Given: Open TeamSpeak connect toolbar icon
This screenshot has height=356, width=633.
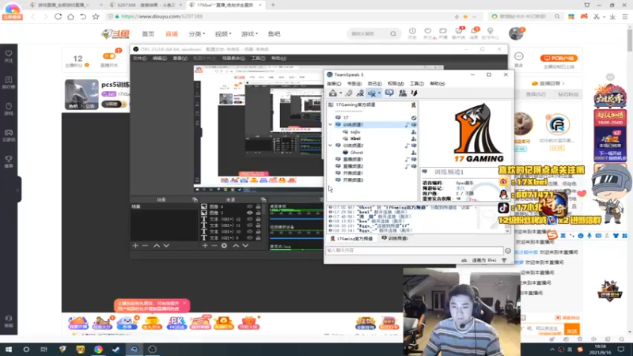Looking at the screenshot, I should [333, 93].
